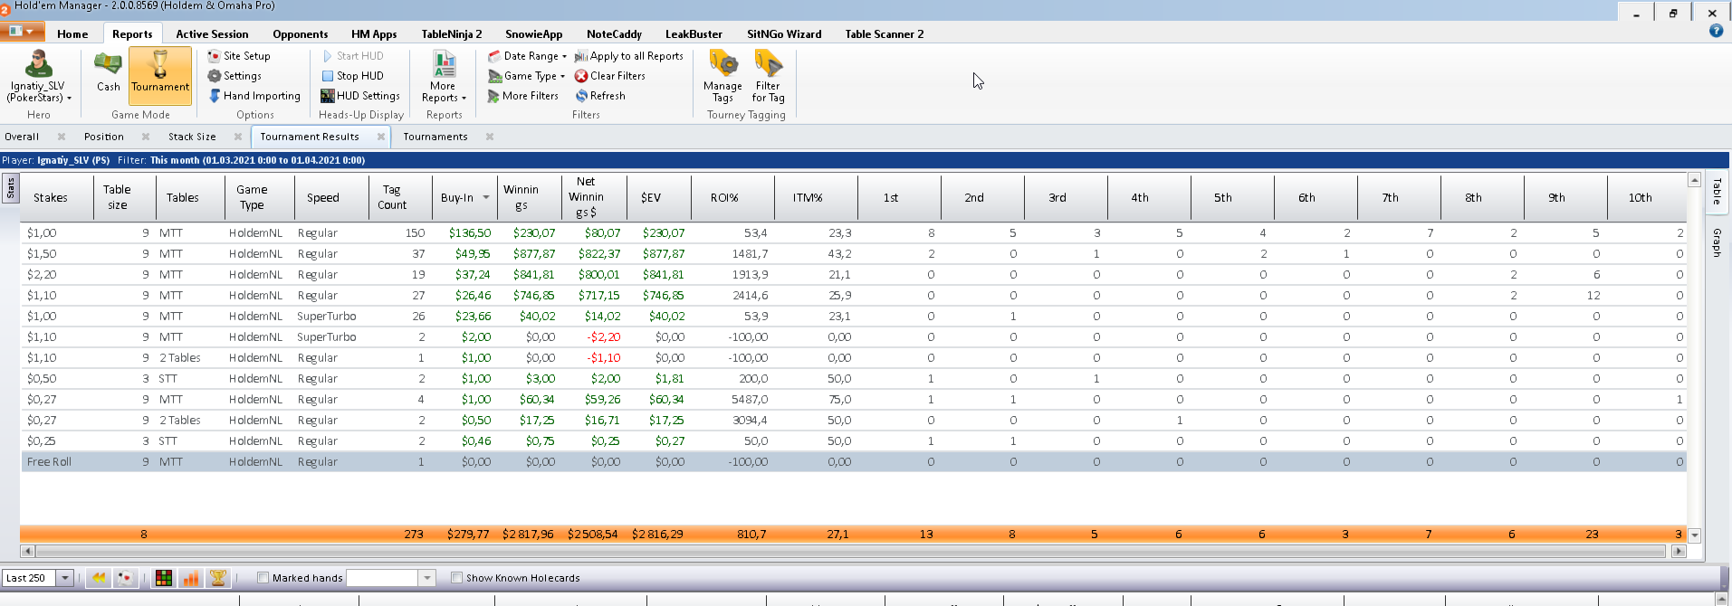Close the Position report tab
Viewport: 1732px width, 606px height.
[146, 137]
